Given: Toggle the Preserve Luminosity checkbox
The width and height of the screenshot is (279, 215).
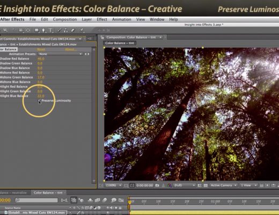Looking at the screenshot, I should pos(39,101).
